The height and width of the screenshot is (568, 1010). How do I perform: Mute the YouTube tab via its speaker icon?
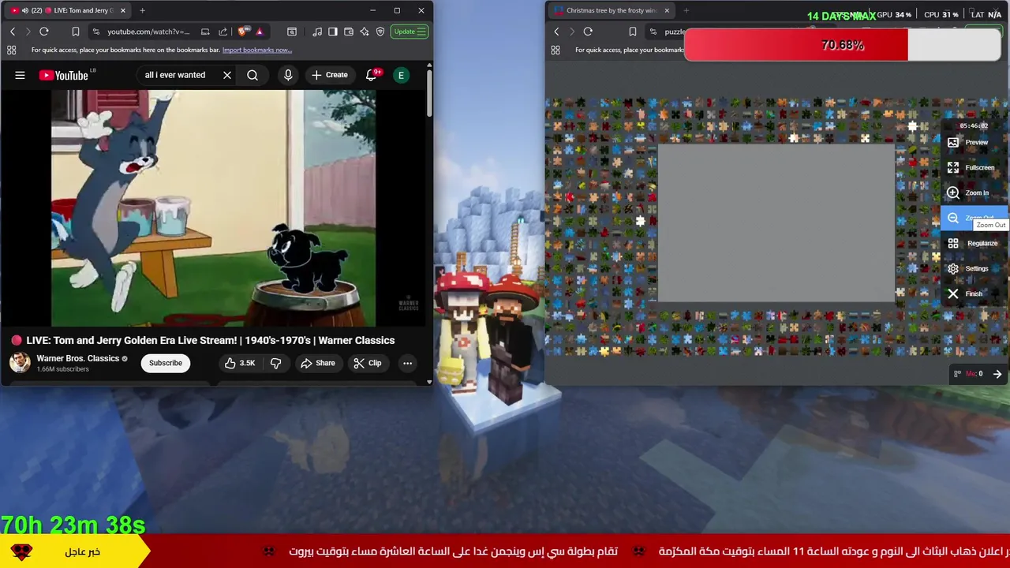(24, 10)
